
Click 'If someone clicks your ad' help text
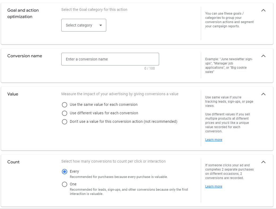click(x=229, y=172)
